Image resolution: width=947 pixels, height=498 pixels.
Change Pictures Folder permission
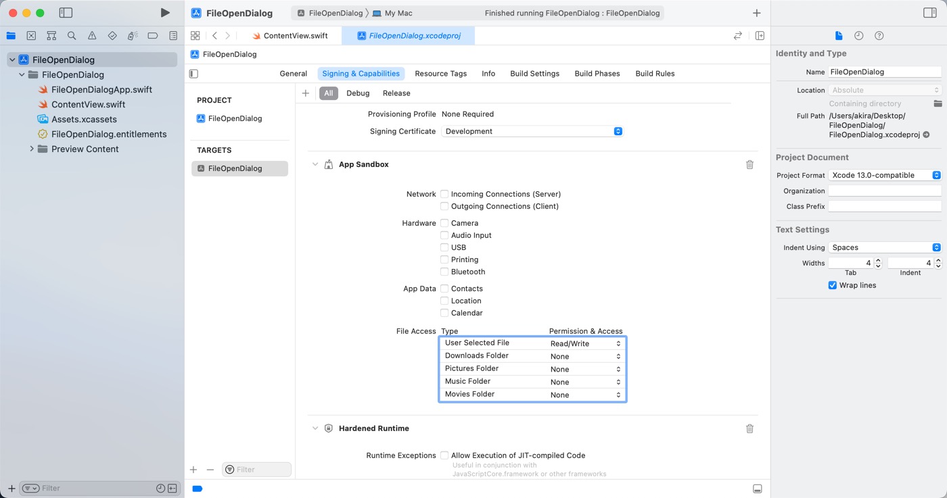[x=586, y=369]
